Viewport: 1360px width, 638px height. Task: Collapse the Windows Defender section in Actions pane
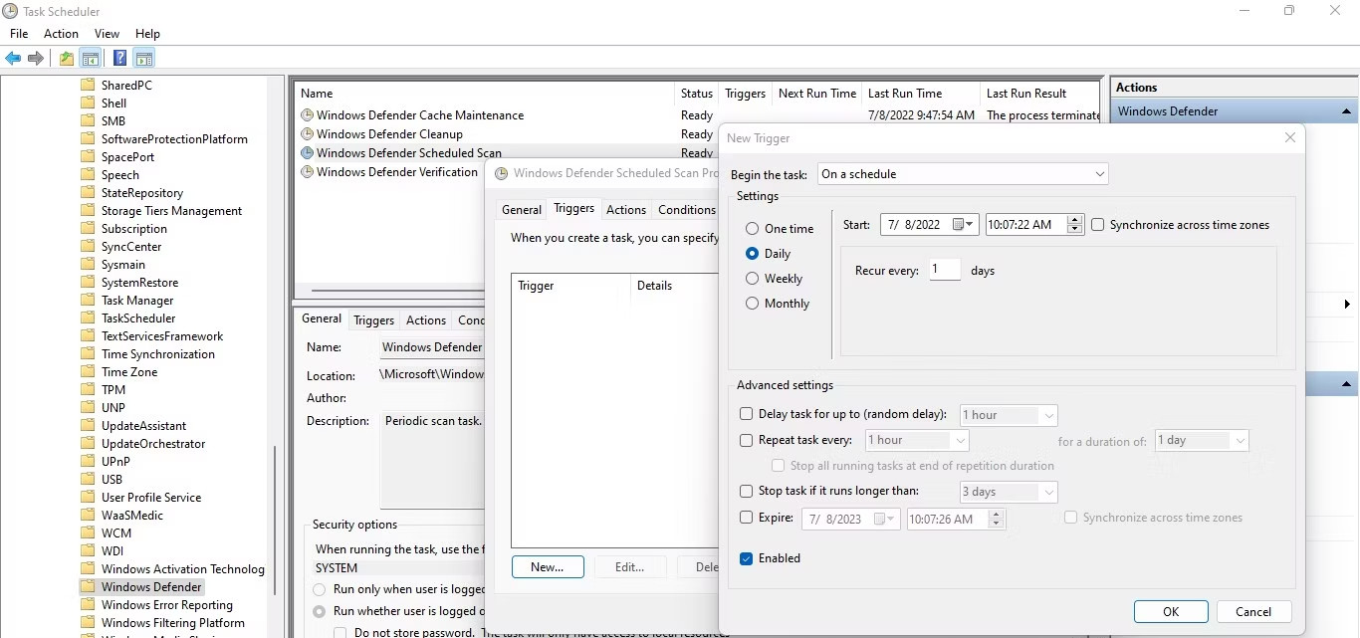click(x=1346, y=111)
